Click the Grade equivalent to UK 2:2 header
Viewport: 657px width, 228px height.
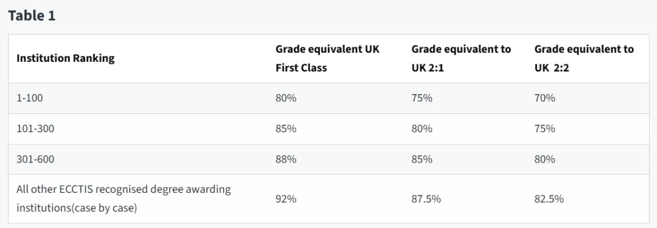coord(584,58)
